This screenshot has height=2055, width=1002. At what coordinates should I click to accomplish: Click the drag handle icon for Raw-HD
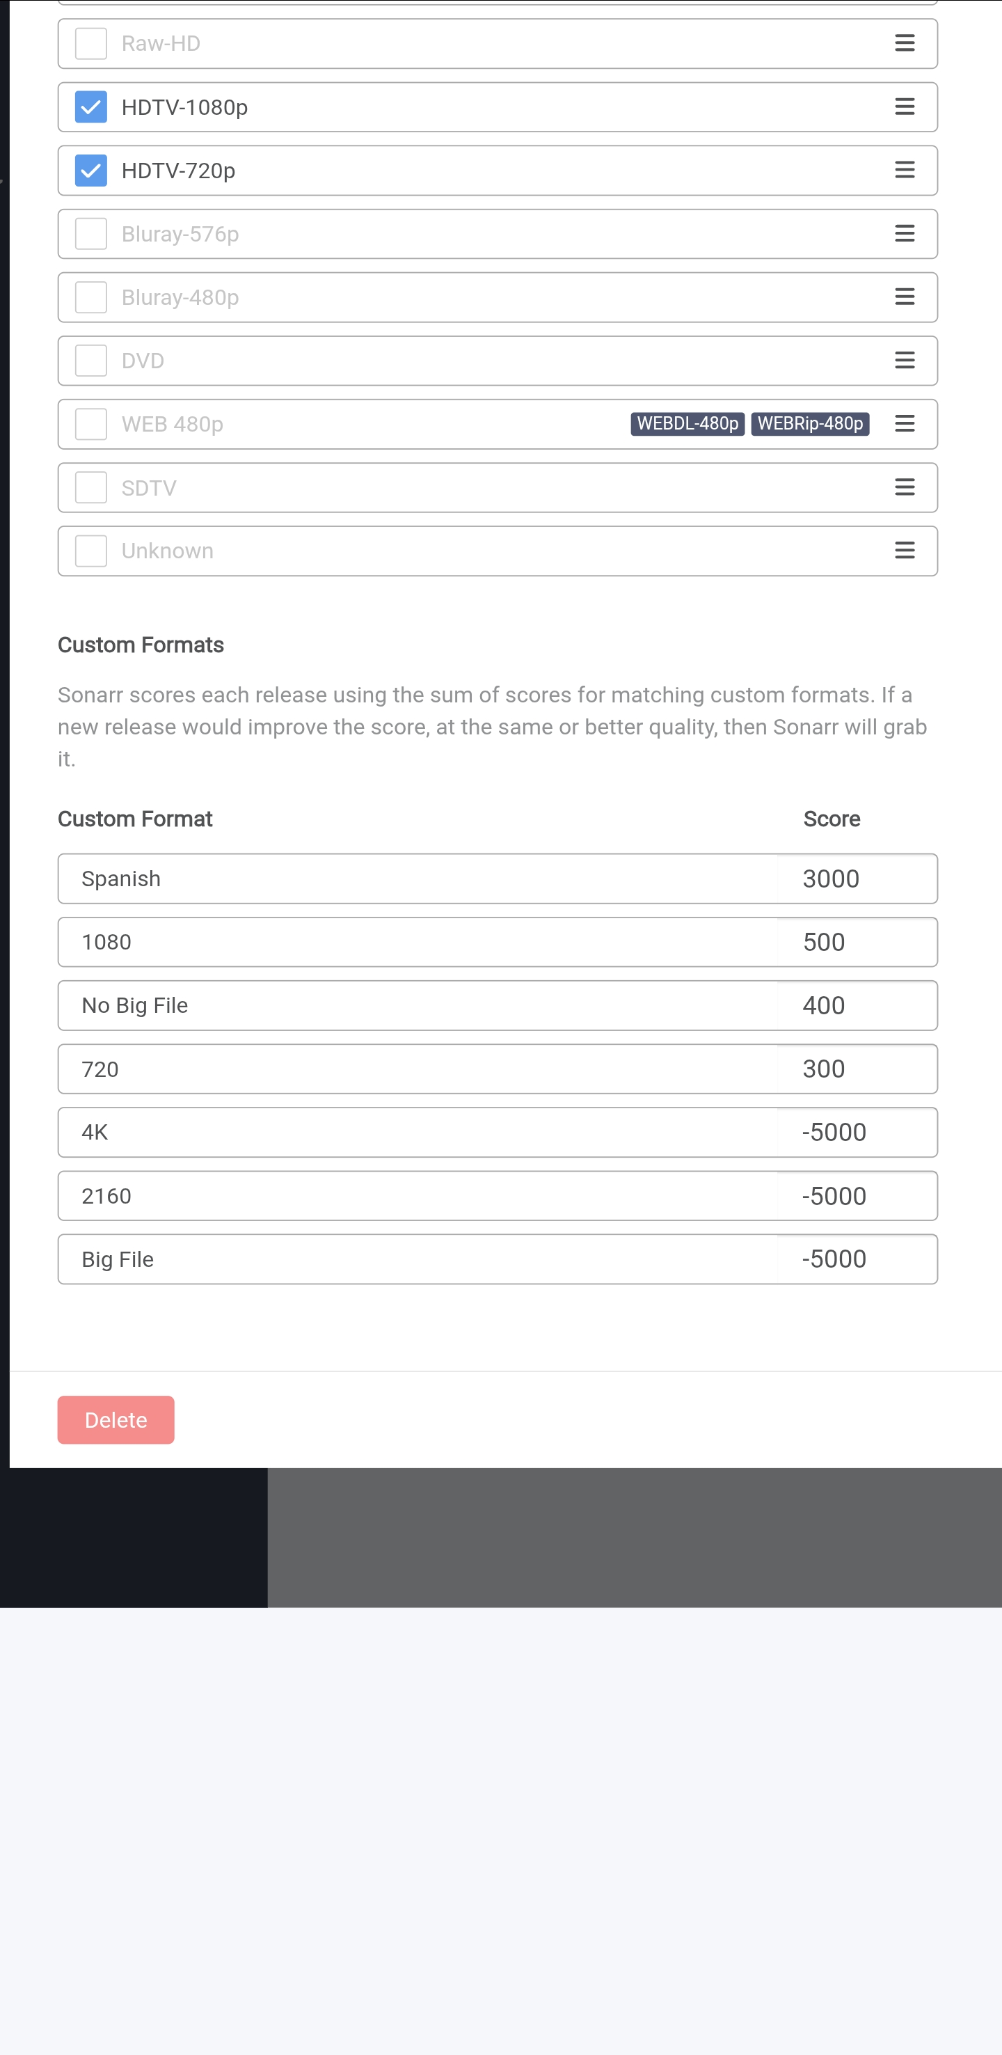[904, 43]
